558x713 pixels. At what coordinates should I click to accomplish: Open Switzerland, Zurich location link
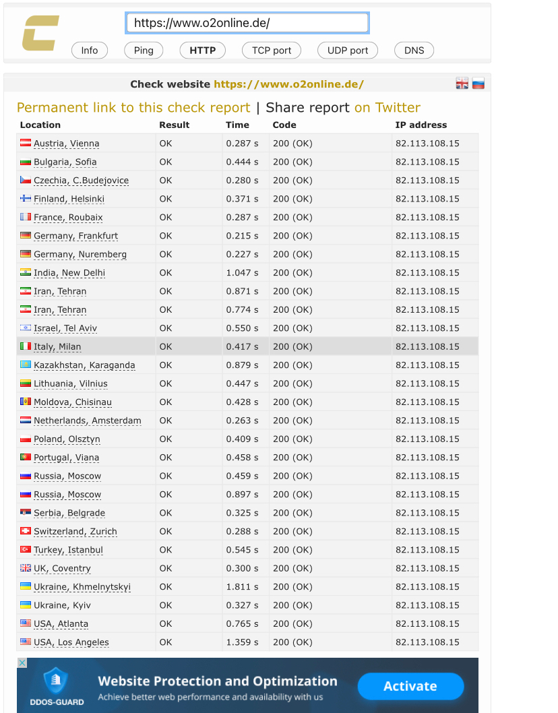(75, 532)
